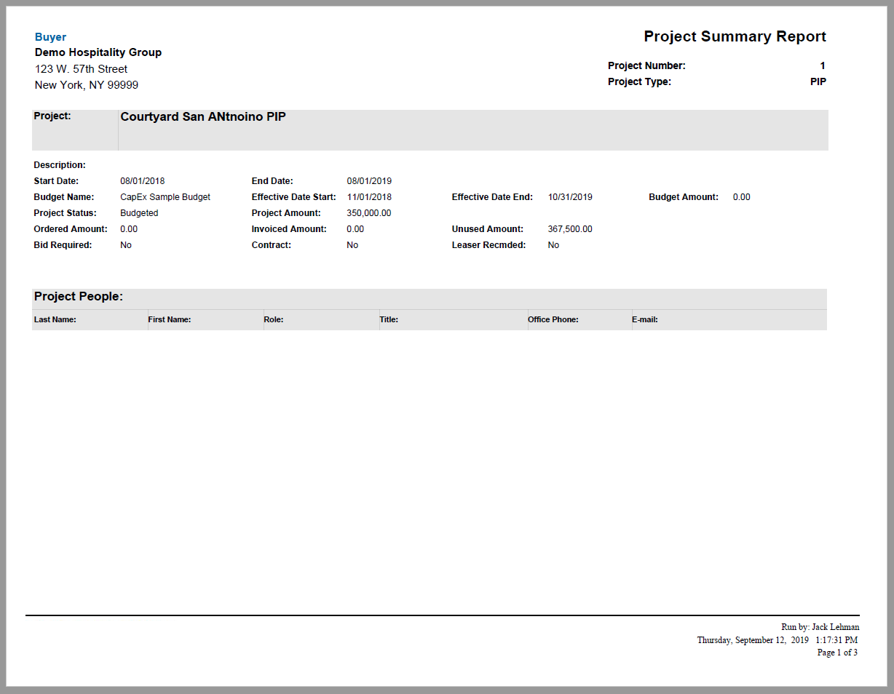Select the E-mail column header
This screenshot has height=694, width=894.
click(x=644, y=319)
